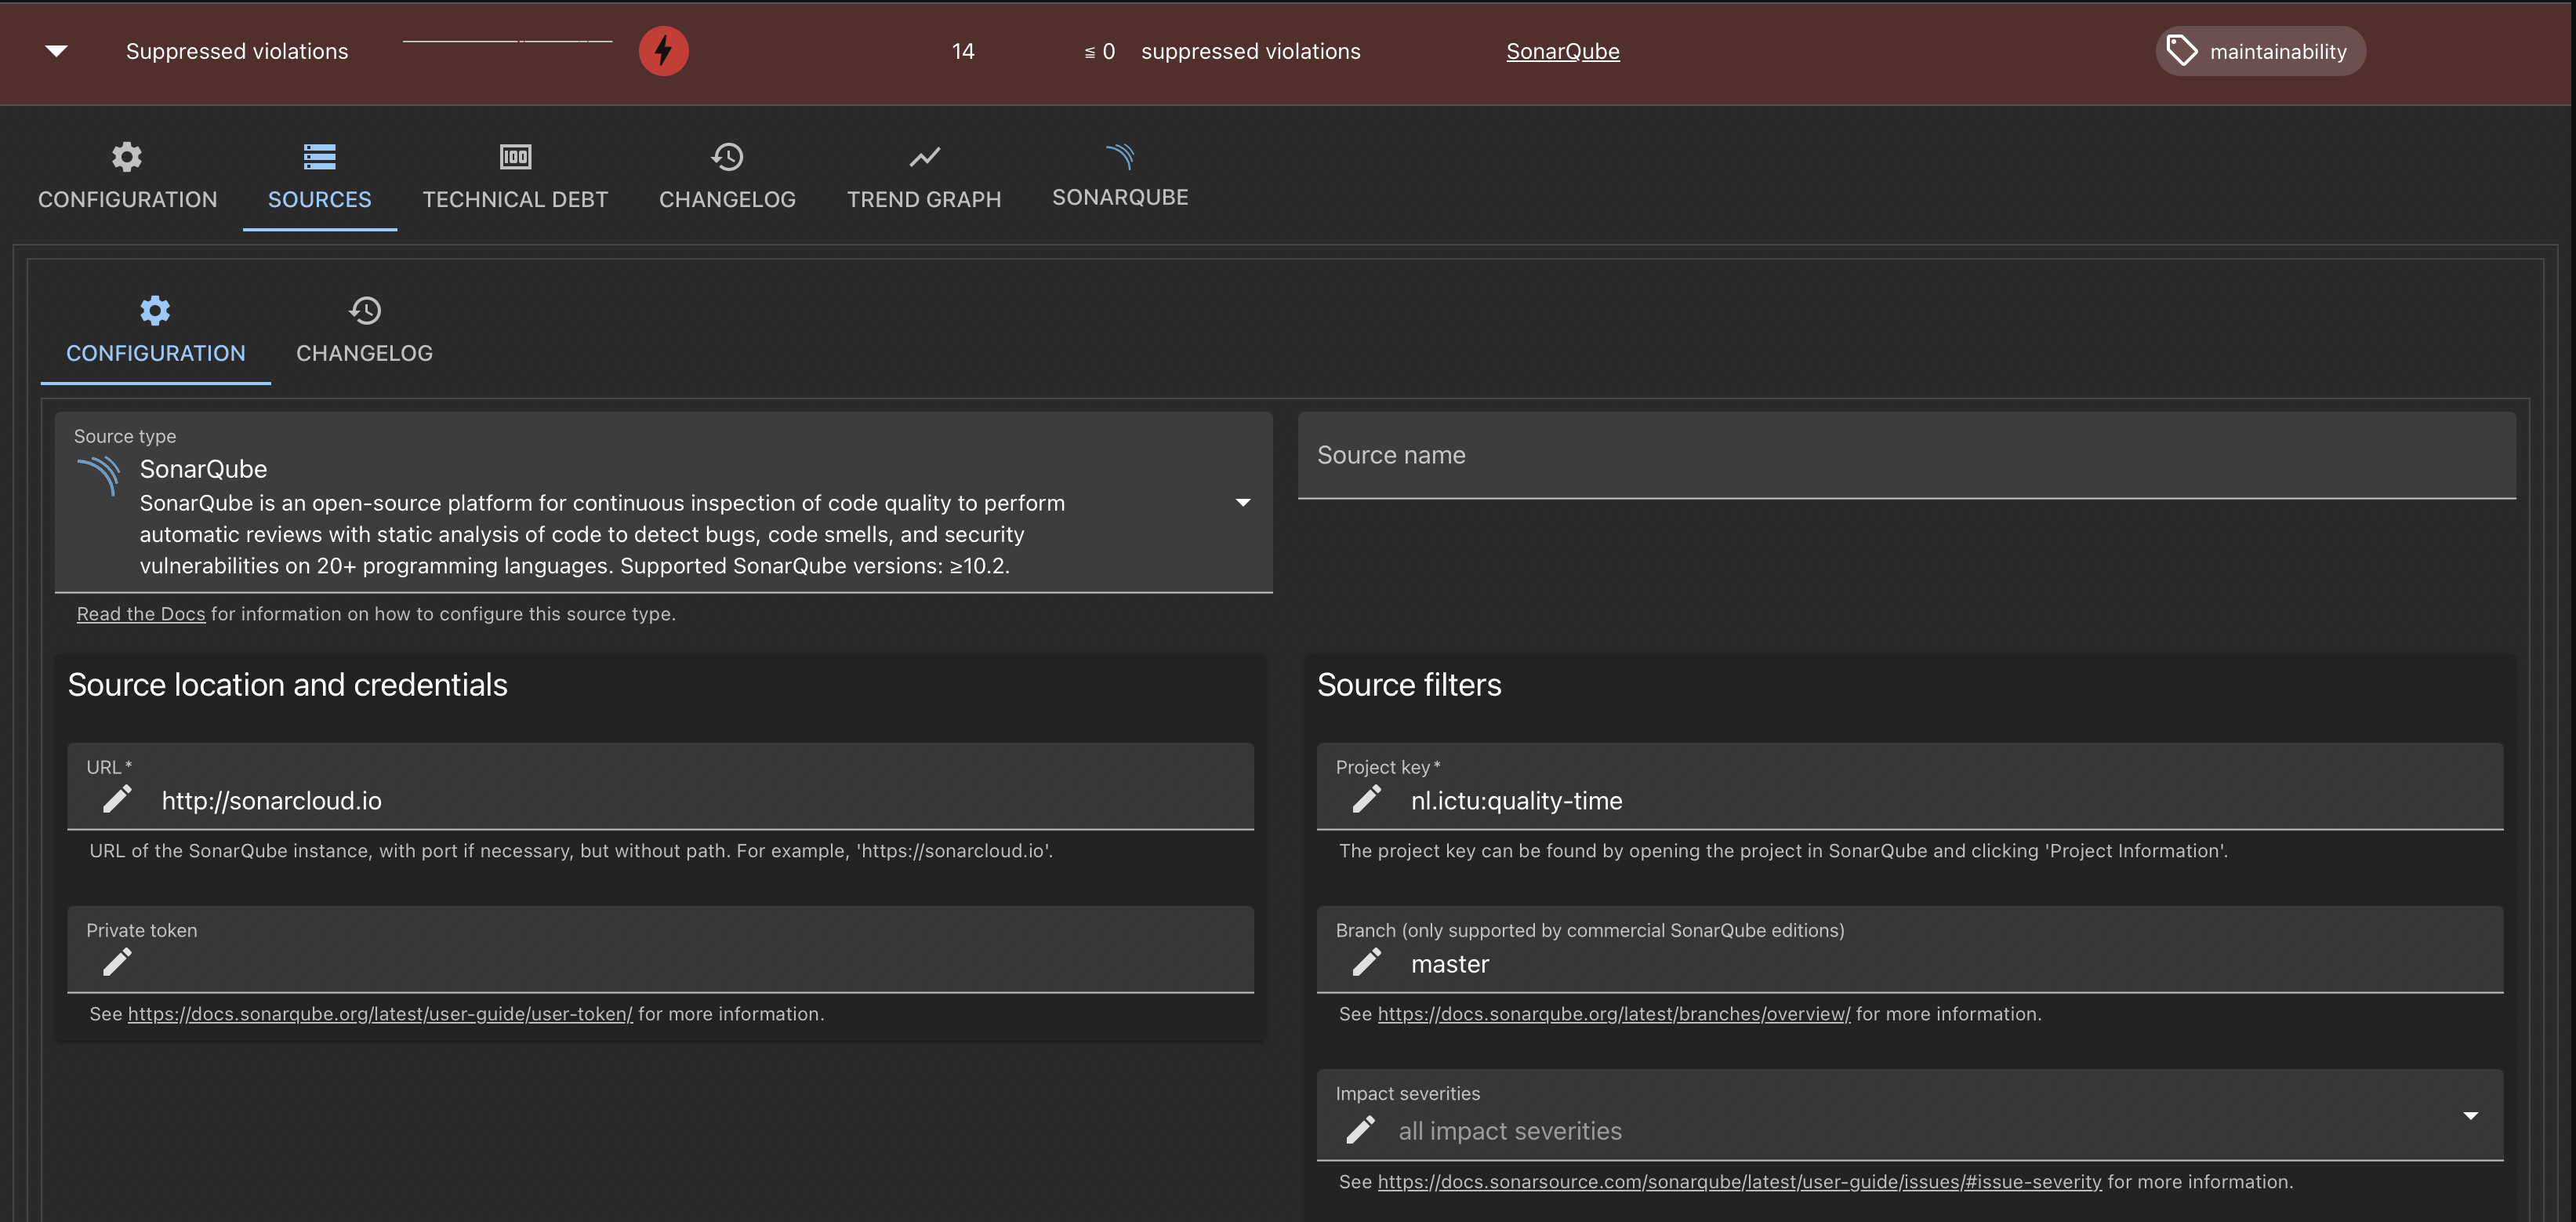
Task: Click the trend sparkline in the header row
Action: [507, 41]
